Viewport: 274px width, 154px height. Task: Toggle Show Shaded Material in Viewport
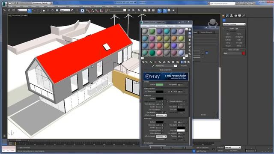178,62
